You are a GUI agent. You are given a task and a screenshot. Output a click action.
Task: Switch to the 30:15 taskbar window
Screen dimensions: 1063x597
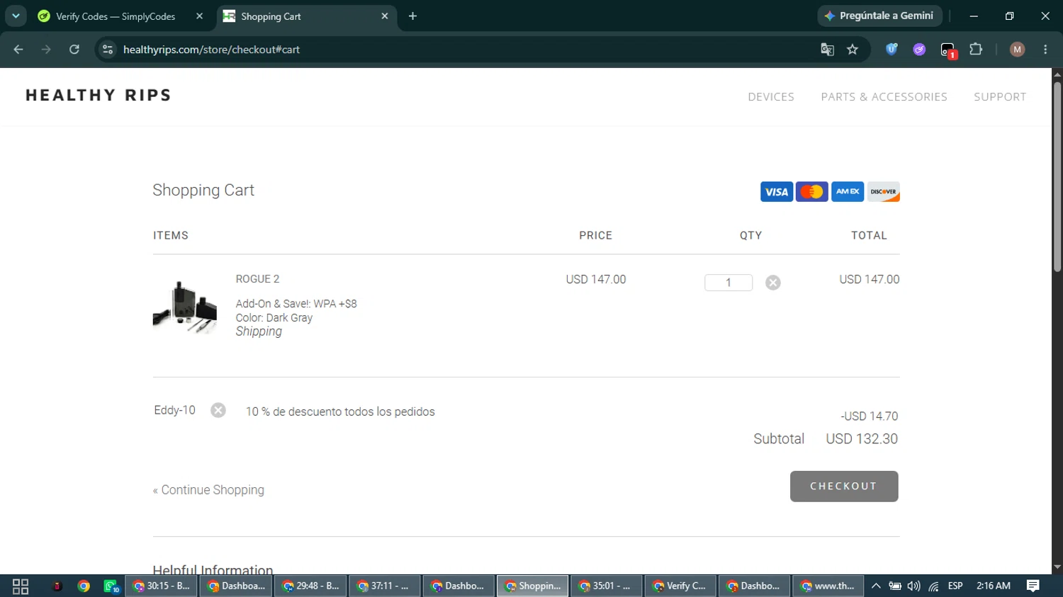[x=162, y=586]
